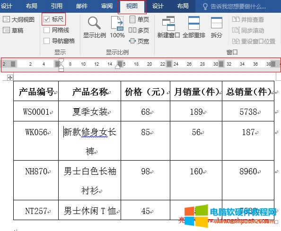Viewport: 281px width, 231px height.
Task: Click the 夏季女装 cell
Action: pyautogui.click(x=89, y=111)
